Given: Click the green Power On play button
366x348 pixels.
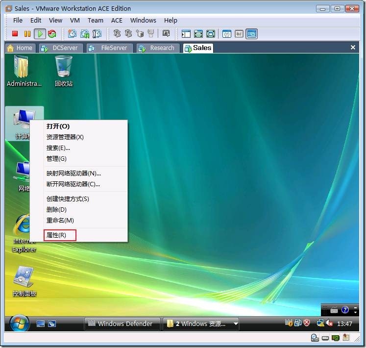Looking at the screenshot, I should pos(40,34).
